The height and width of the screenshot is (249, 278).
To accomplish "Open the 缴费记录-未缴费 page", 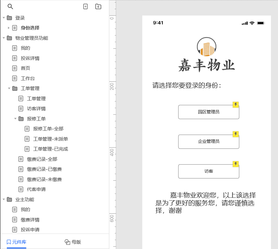I will 44,179.
